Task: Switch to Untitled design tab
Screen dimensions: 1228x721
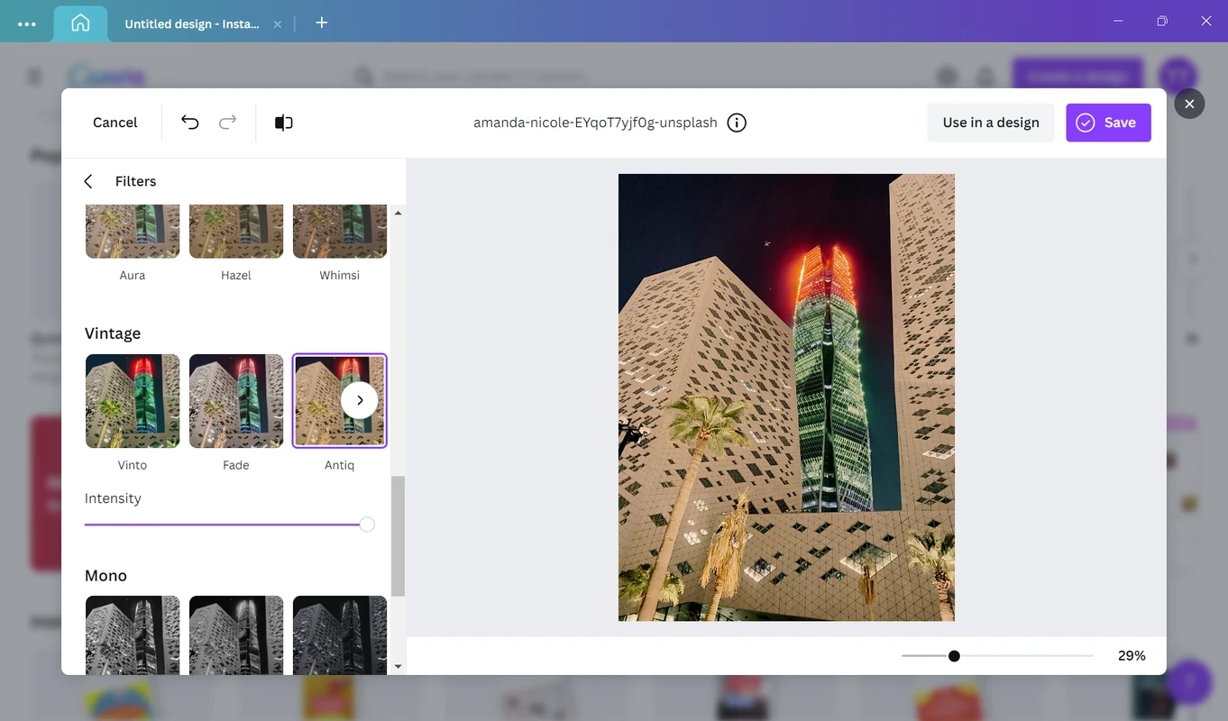Action: pos(191,24)
